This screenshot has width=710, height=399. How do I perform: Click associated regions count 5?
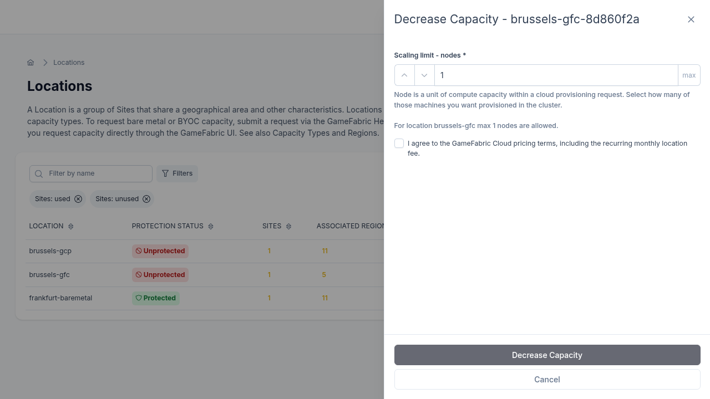324,275
